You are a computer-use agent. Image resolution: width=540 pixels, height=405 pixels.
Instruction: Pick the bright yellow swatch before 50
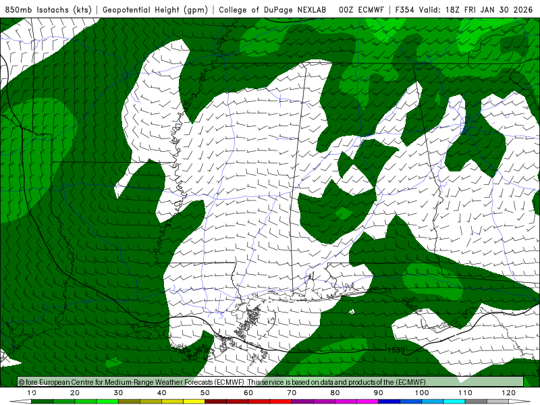(194, 402)
